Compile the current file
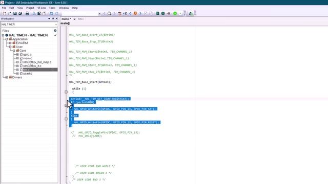Image resolution: width=328 pixels, height=184 pixels. coord(158,14)
